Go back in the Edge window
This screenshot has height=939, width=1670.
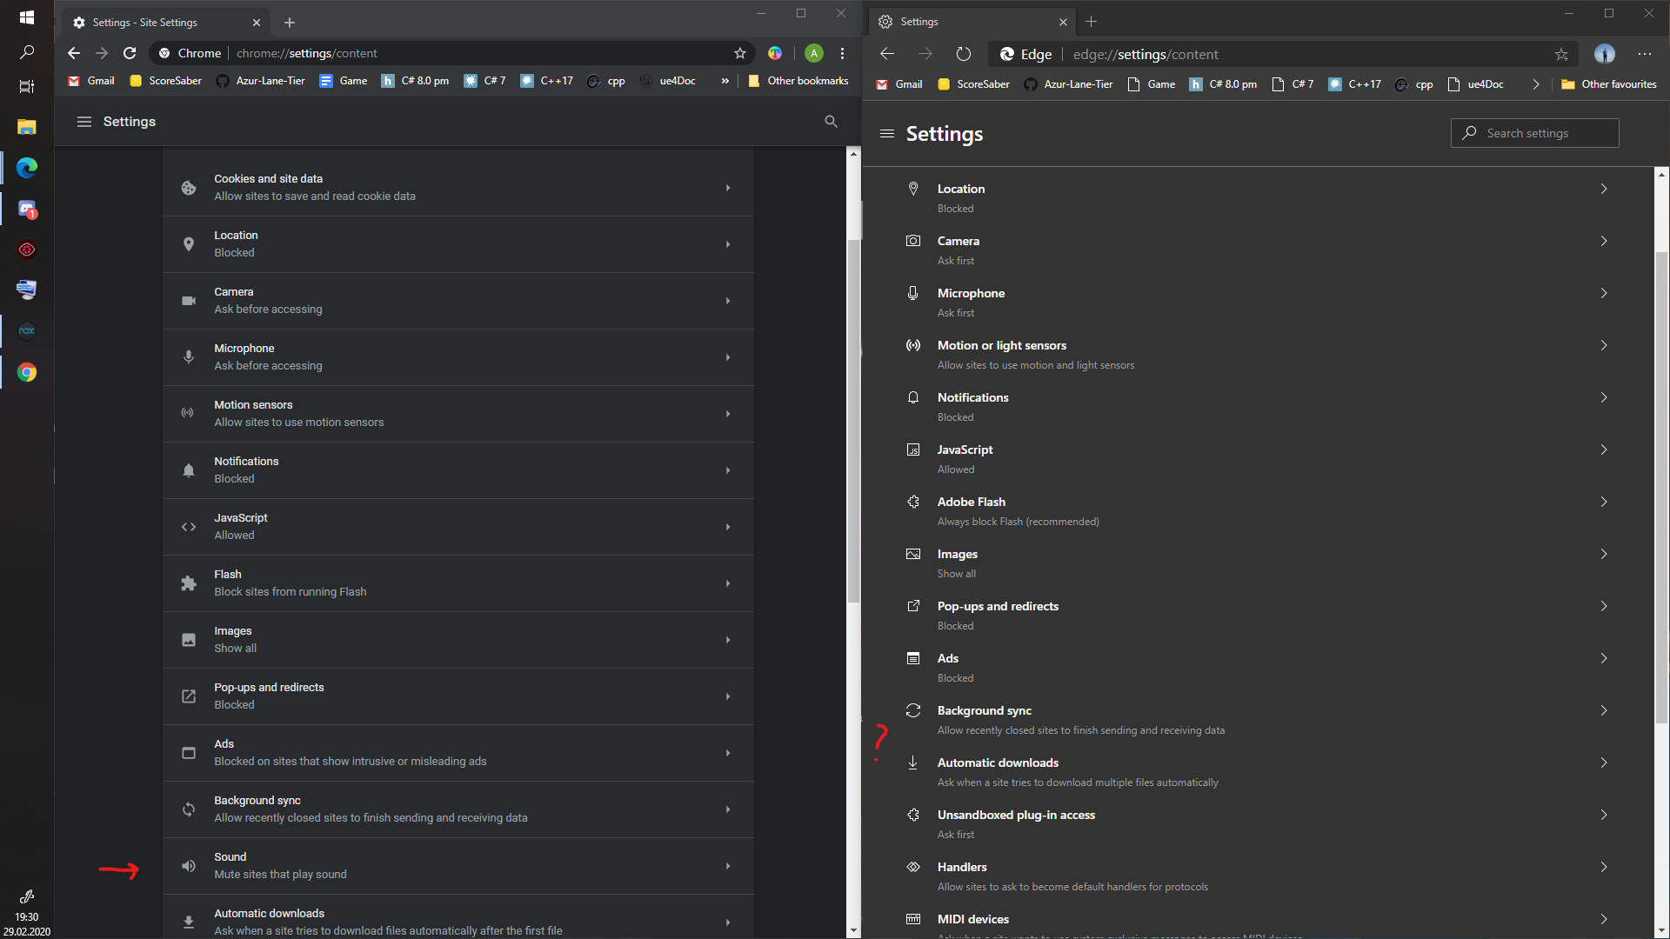887,54
